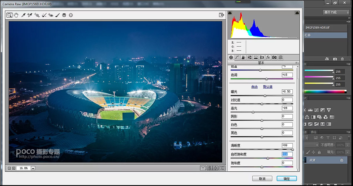
Task: Switch to the 路径 Paths tab
Action: 314,132
